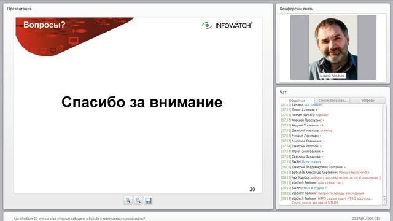Viewport: 393px width, 221px height.
Task: Select Дмитрий Новиков's отлично message
Action: pos(306,131)
